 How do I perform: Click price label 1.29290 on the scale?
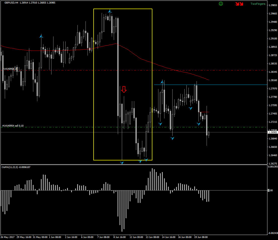273,30
